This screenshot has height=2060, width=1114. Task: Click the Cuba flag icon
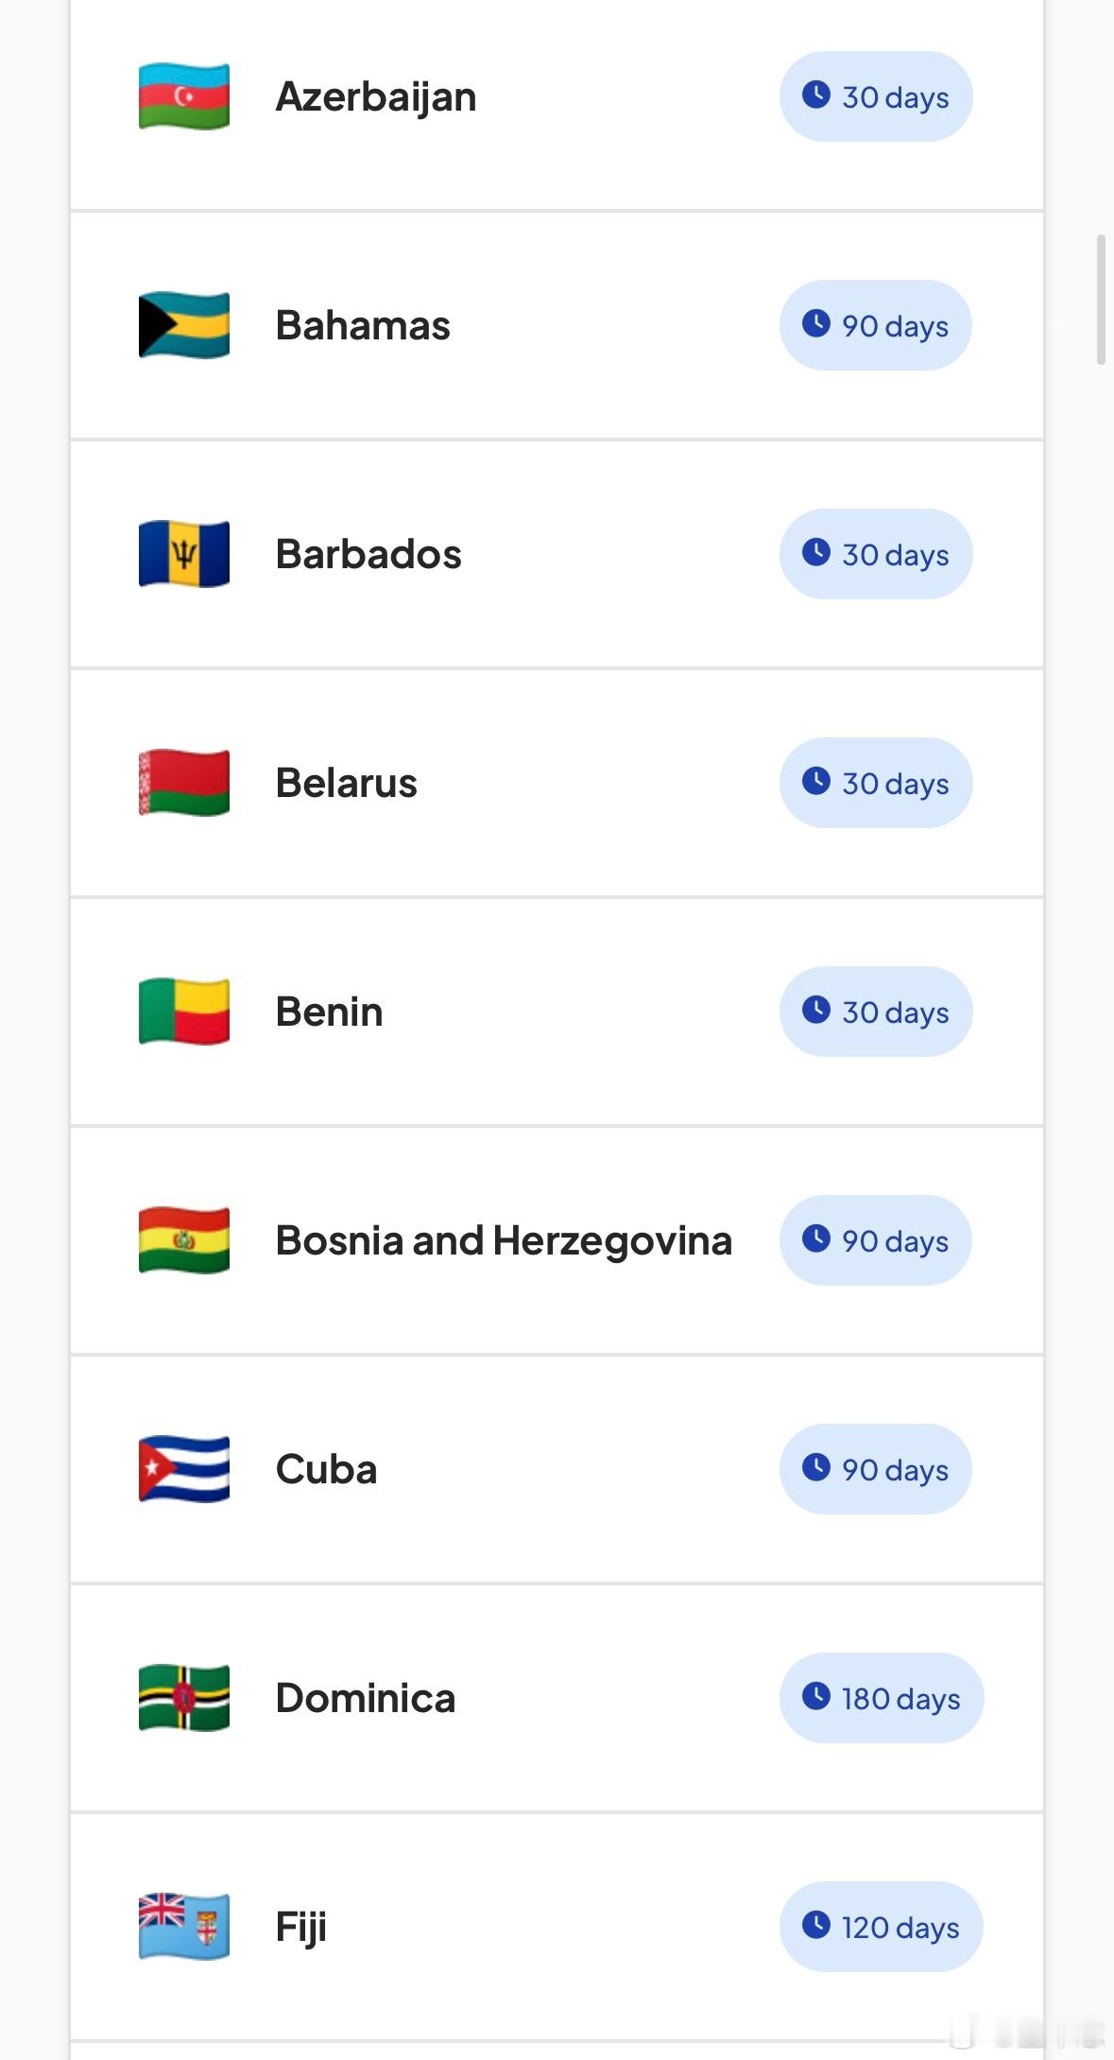click(184, 1469)
